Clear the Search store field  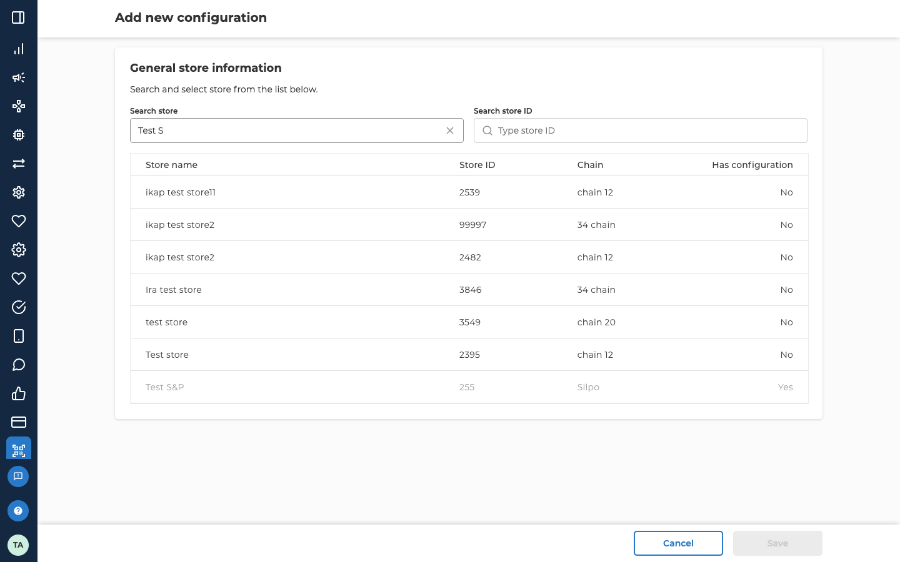(450, 131)
